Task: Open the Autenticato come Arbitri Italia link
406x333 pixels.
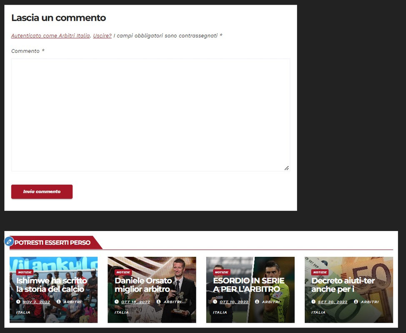Action: click(x=50, y=36)
